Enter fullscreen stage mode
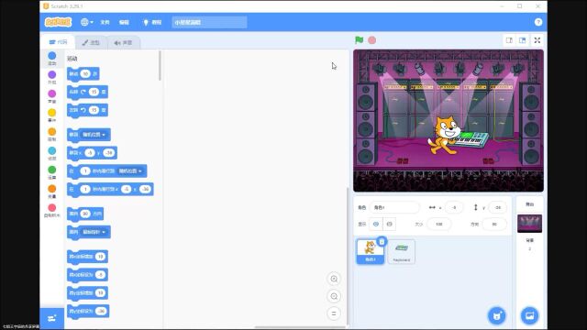Screen dimensions: 587x330 pos(537,40)
